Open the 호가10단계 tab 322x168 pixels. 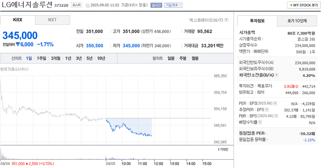point(297,21)
